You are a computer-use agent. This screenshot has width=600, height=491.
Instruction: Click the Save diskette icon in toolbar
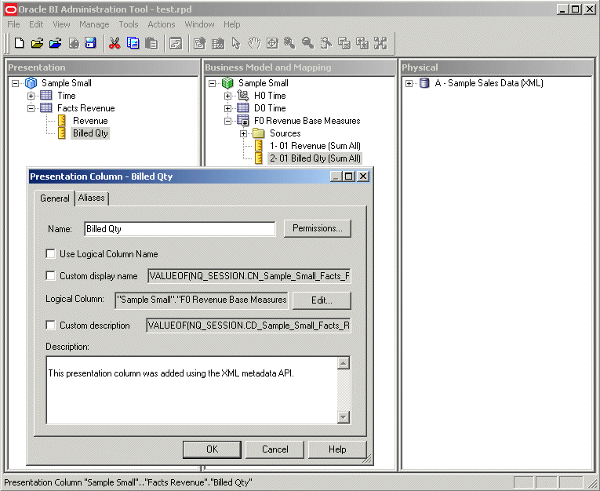91,43
